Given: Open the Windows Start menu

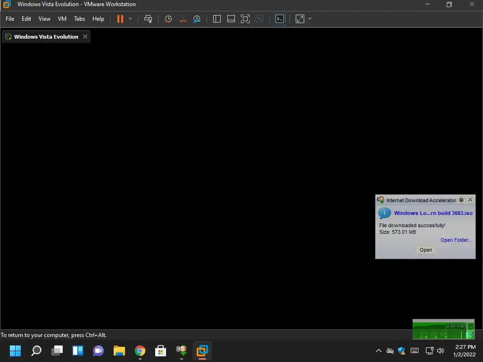Looking at the screenshot, I should click(x=15, y=351).
